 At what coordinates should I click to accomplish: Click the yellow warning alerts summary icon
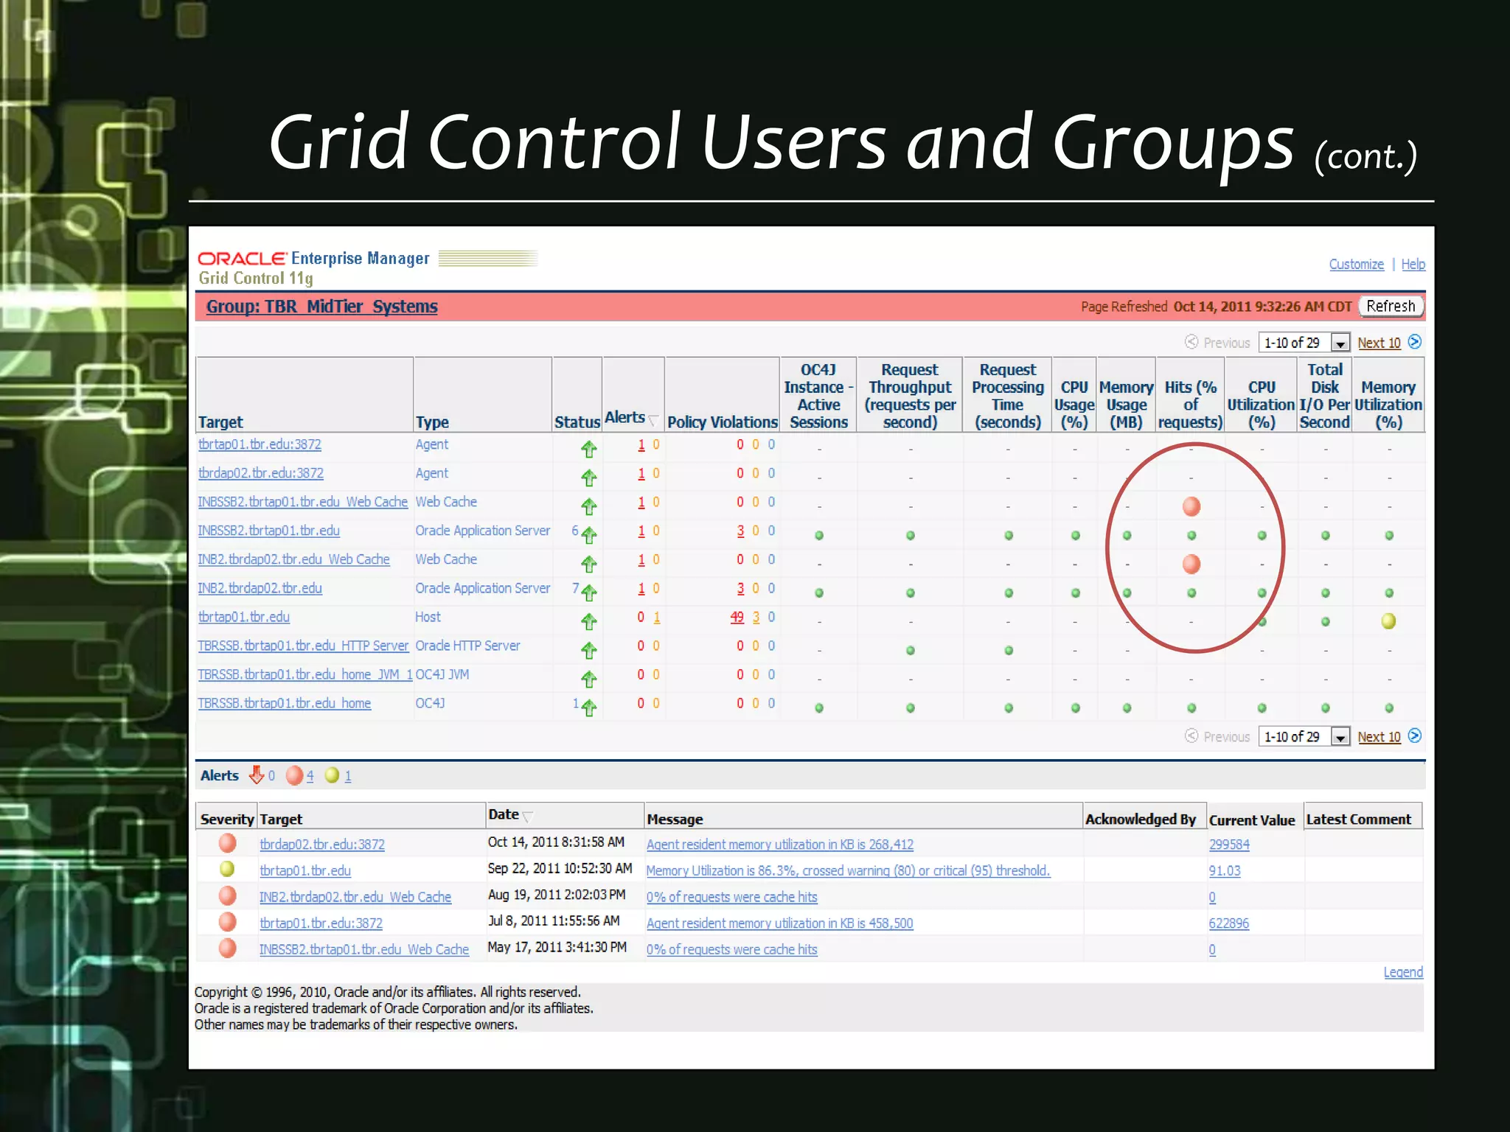coord(333,775)
